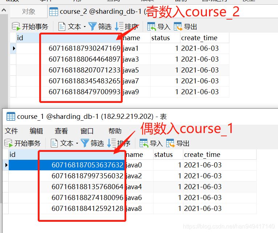Screen dimensions: 278x233
Task: Click Begin Transaction icon in course_2 toolbar
Action: point(16,26)
